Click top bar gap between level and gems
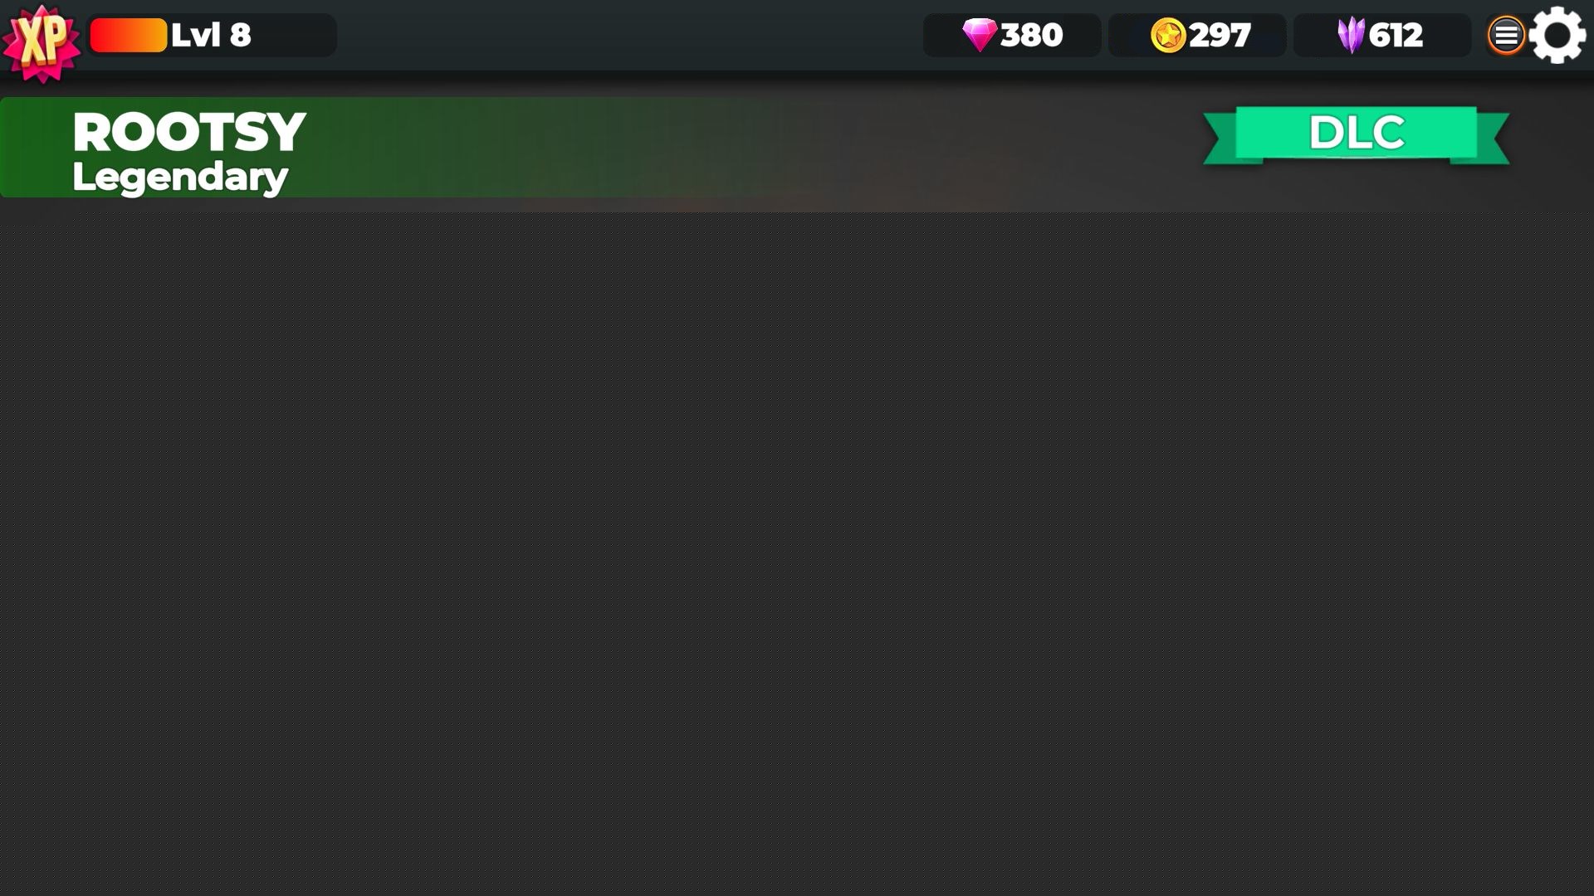This screenshot has height=896, width=1594. [x=629, y=35]
